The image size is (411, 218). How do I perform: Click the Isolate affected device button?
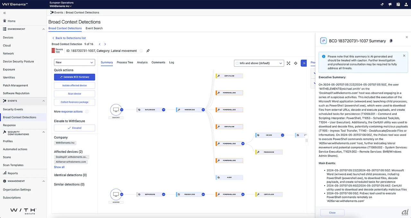coord(74,85)
